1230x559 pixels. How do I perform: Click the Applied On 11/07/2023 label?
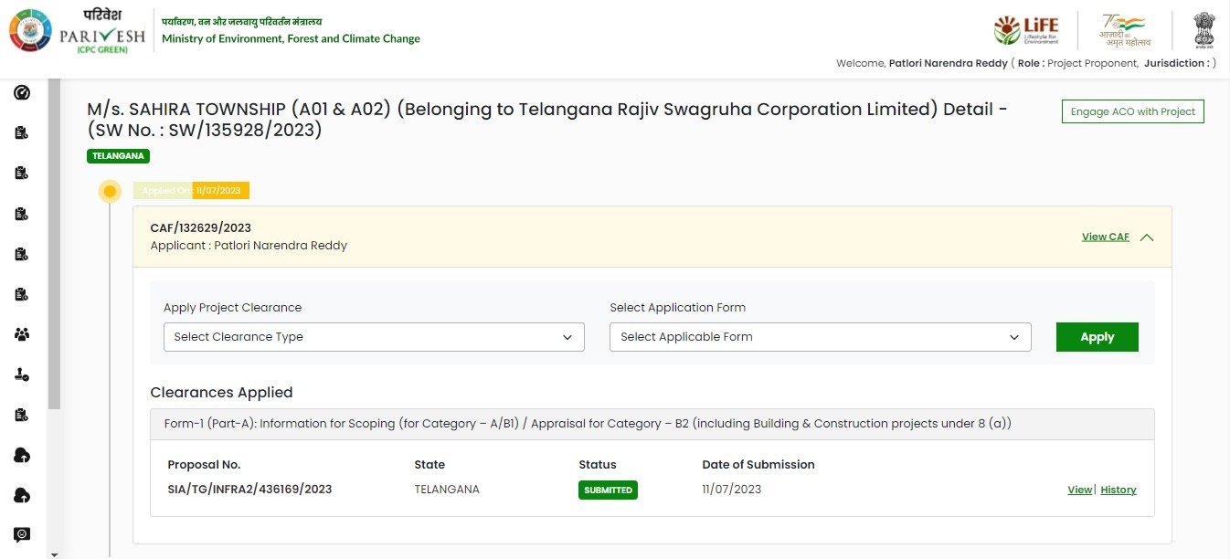(x=192, y=191)
